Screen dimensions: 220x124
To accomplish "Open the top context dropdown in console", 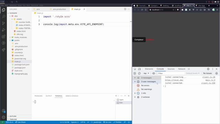I will tap(146, 73).
